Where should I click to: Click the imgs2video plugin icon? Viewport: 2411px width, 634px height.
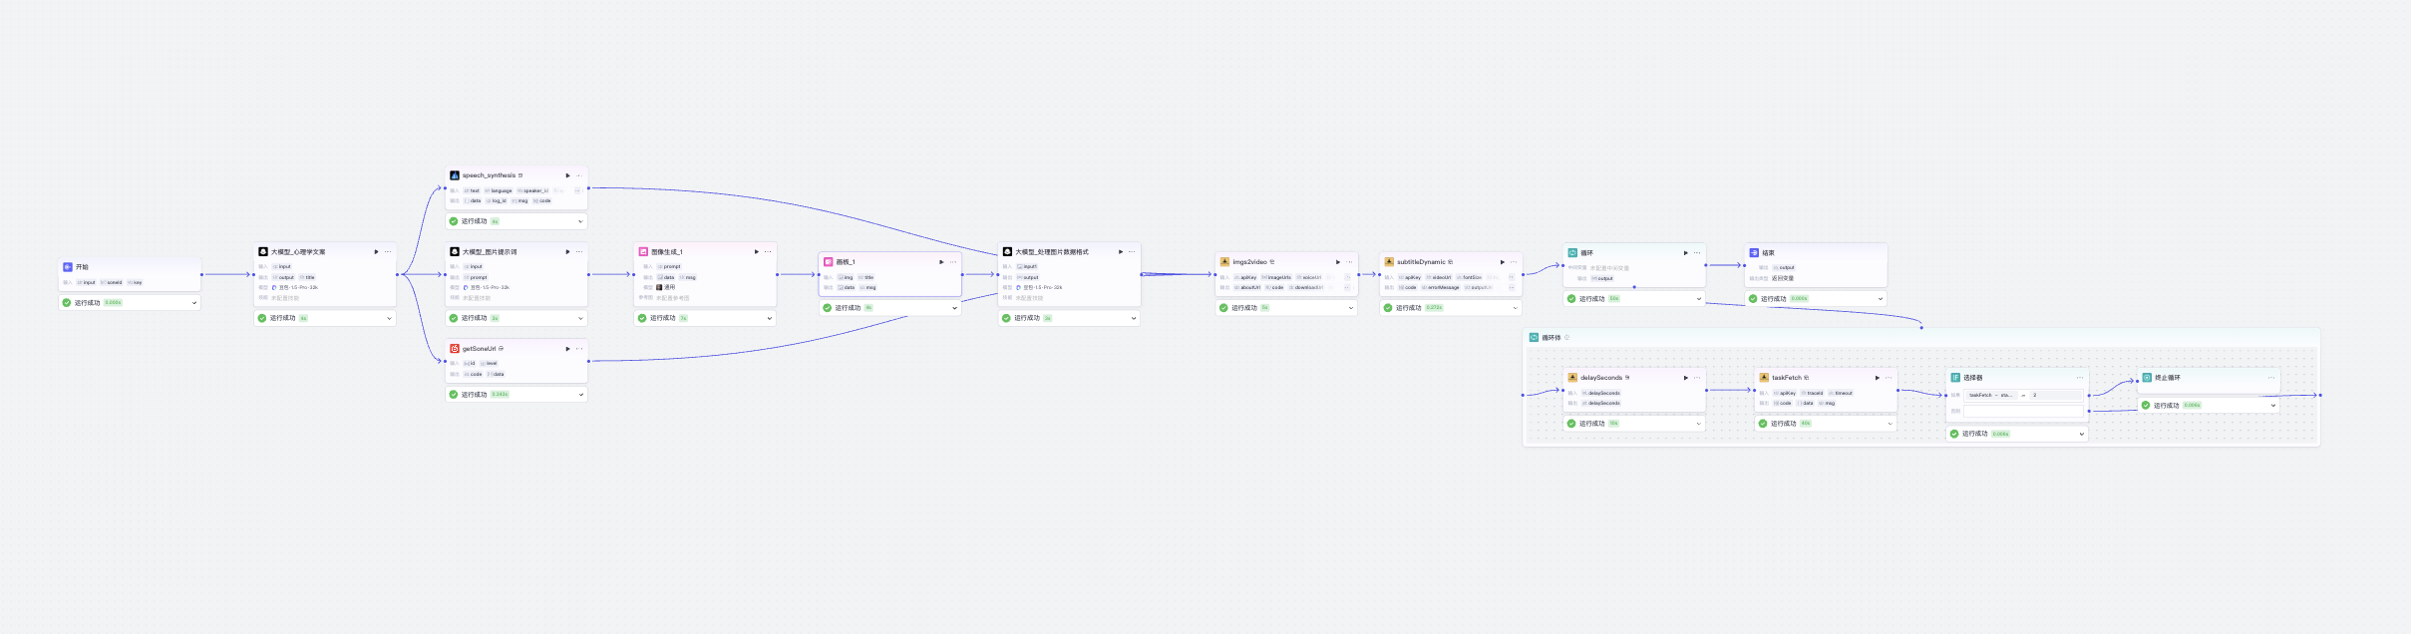(1224, 262)
